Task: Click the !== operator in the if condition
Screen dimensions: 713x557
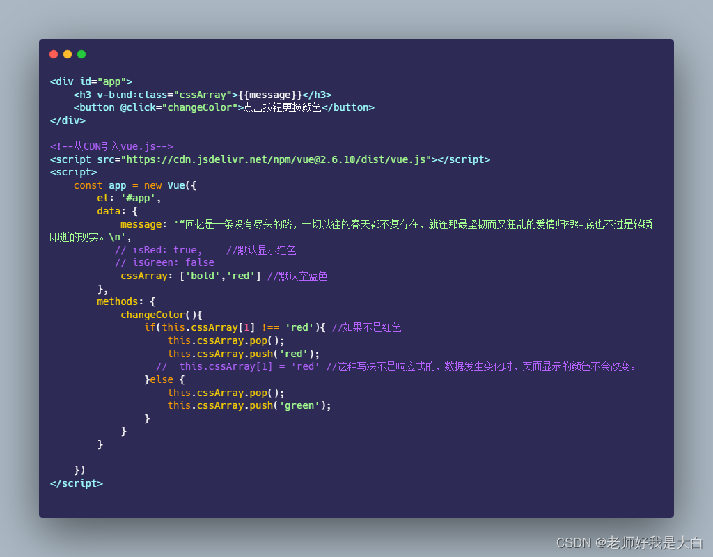Action: point(270,328)
